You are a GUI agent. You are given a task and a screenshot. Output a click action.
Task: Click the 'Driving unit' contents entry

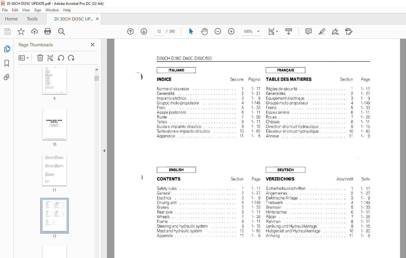click(x=167, y=202)
